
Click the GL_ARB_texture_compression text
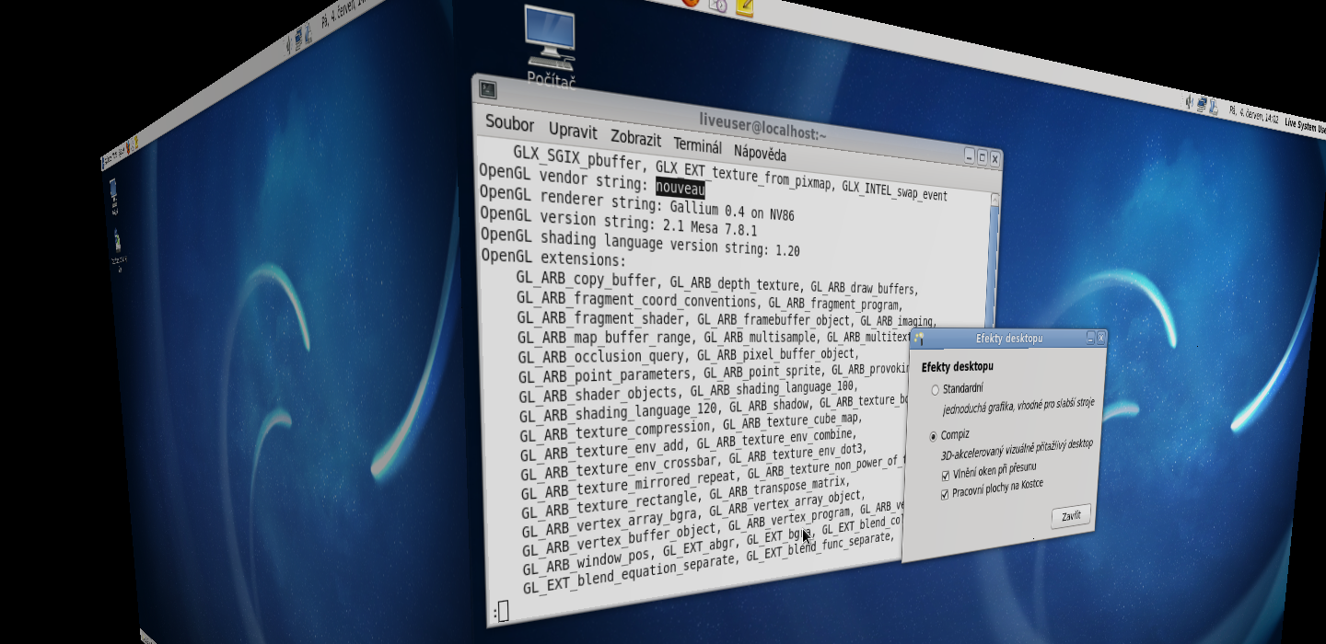coord(616,431)
